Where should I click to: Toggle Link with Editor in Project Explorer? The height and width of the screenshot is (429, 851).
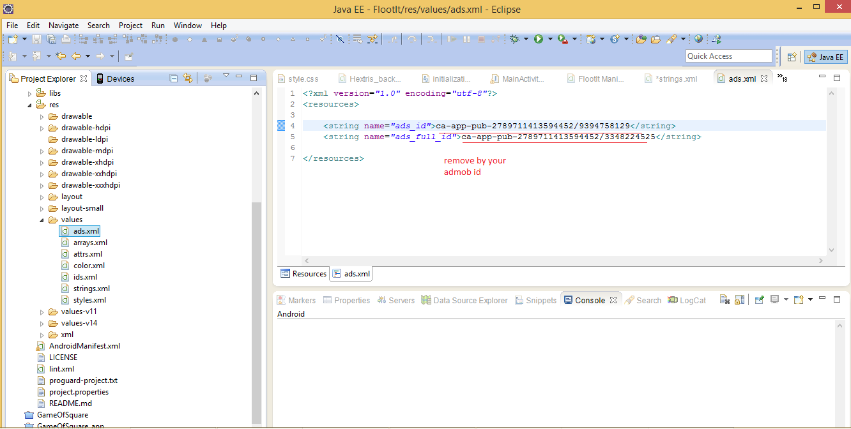tap(188, 78)
